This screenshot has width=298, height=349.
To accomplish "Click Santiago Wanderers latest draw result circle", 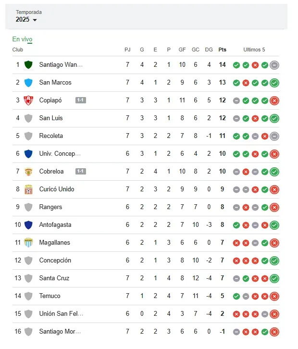I will pyautogui.click(x=274, y=65).
